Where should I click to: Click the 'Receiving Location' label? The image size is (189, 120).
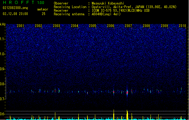tap(70, 7)
